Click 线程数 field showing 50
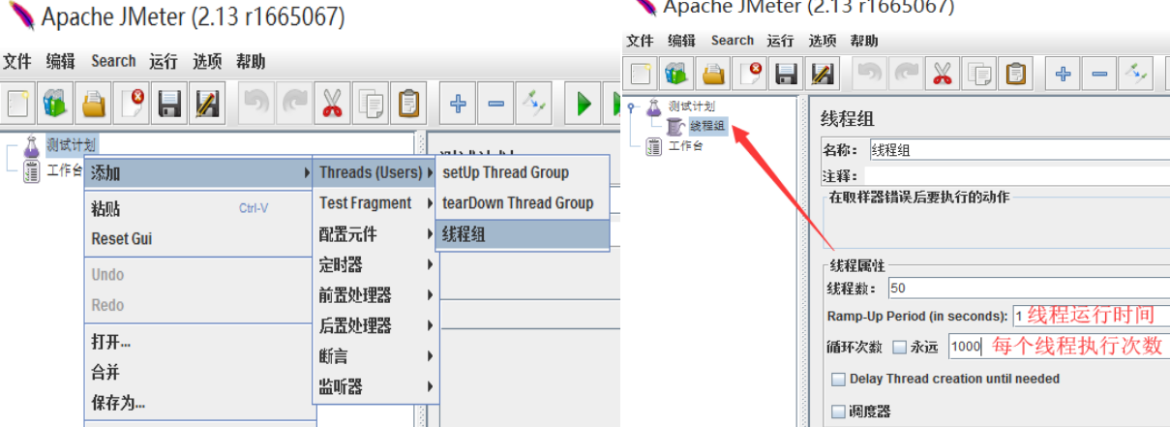The image size is (1170, 427). [x=1028, y=288]
